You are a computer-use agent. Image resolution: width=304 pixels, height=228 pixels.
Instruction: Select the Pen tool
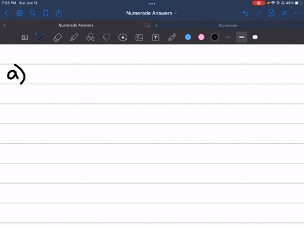pyautogui.click(x=41, y=37)
